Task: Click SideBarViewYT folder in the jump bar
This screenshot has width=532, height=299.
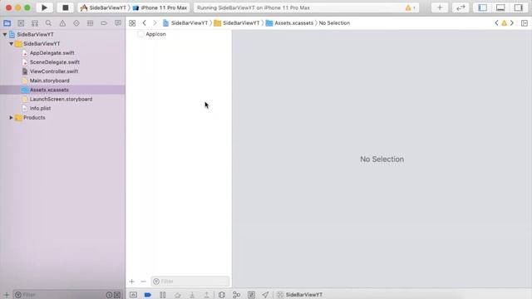Action: pyautogui.click(x=237, y=23)
